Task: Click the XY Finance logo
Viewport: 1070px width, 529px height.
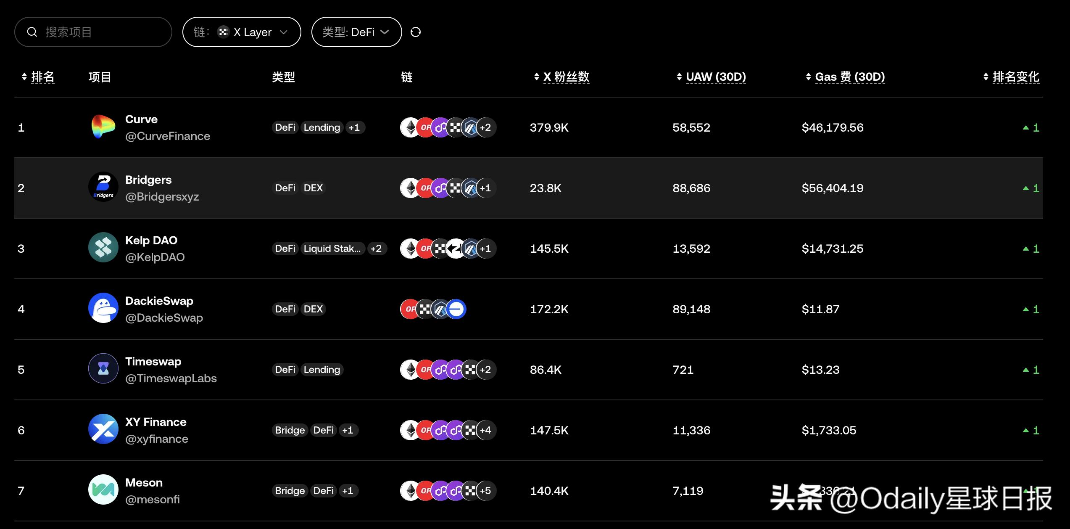Action: click(x=103, y=429)
